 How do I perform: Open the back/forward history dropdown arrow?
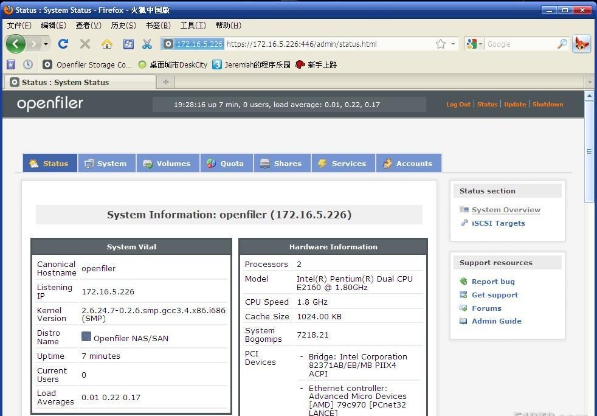coord(46,44)
